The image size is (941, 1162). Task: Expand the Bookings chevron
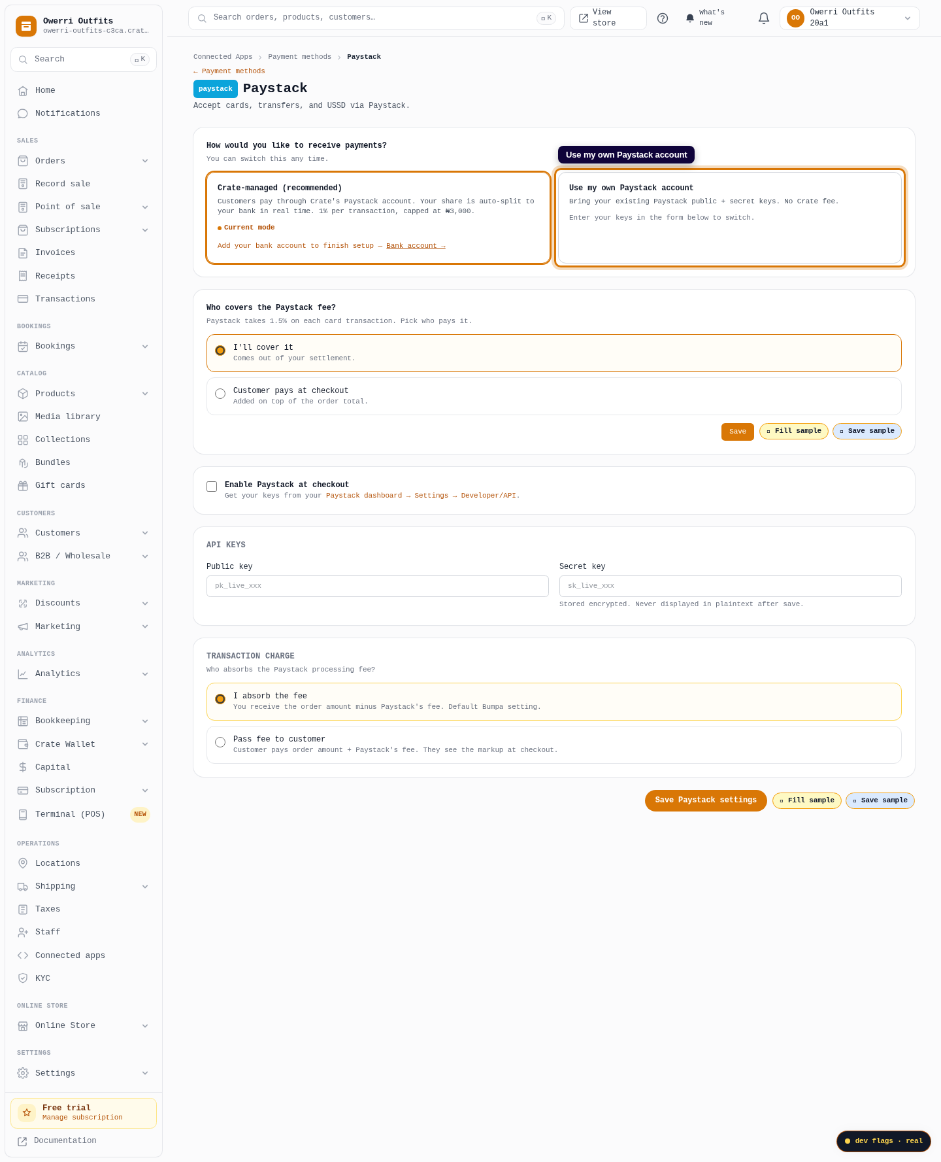point(145,347)
